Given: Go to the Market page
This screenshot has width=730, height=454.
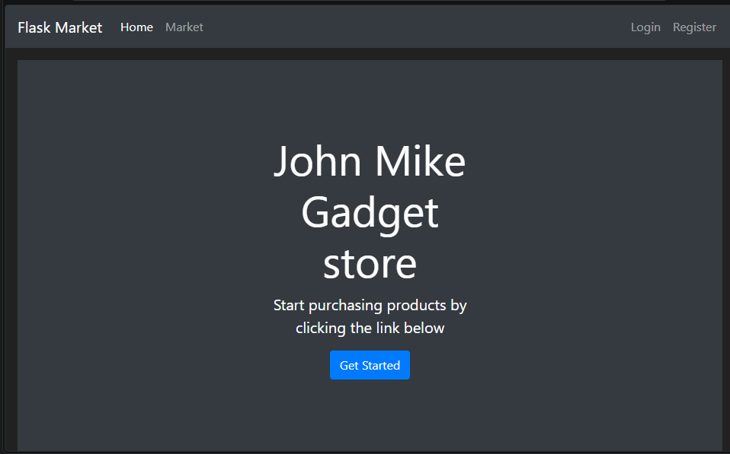Looking at the screenshot, I should (x=184, y=27).
